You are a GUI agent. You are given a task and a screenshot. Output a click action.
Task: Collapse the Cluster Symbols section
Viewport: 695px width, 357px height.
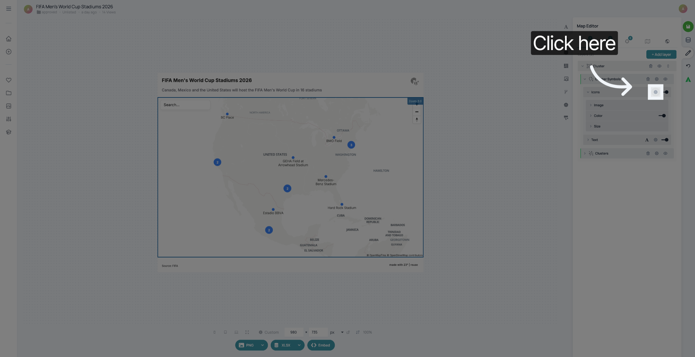pyautogui.click(x=585, y=79)
